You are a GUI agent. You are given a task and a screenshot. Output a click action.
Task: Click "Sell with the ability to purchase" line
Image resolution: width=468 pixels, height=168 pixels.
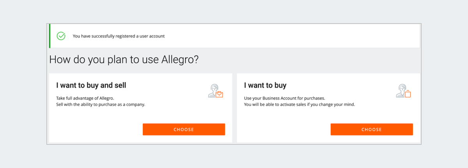(101, 104)
